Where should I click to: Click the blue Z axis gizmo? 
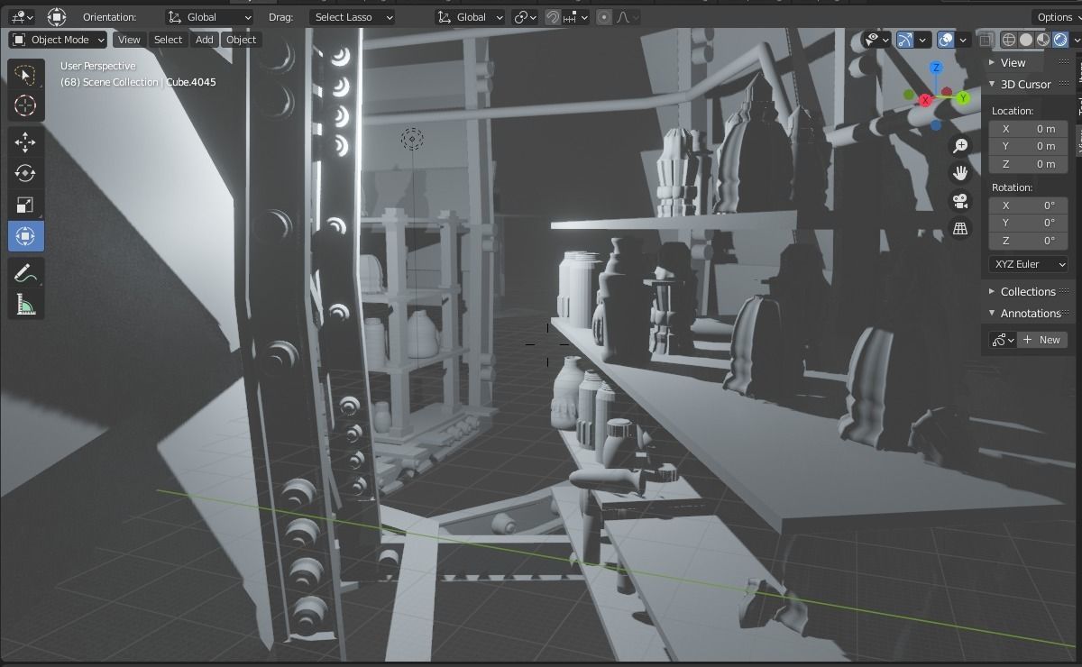tap(936, 68)
